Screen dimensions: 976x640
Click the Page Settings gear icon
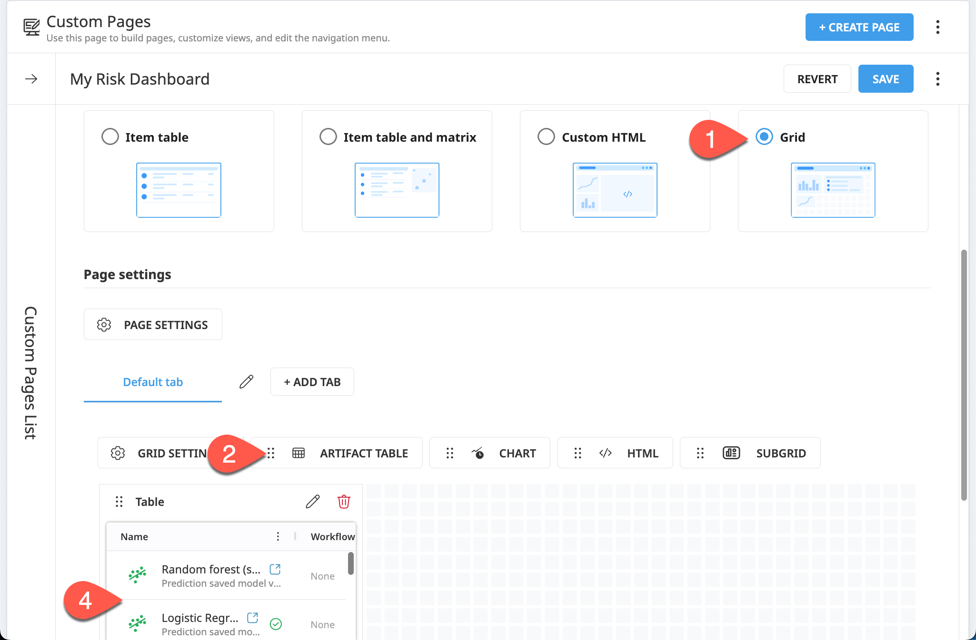pos(104,325)
